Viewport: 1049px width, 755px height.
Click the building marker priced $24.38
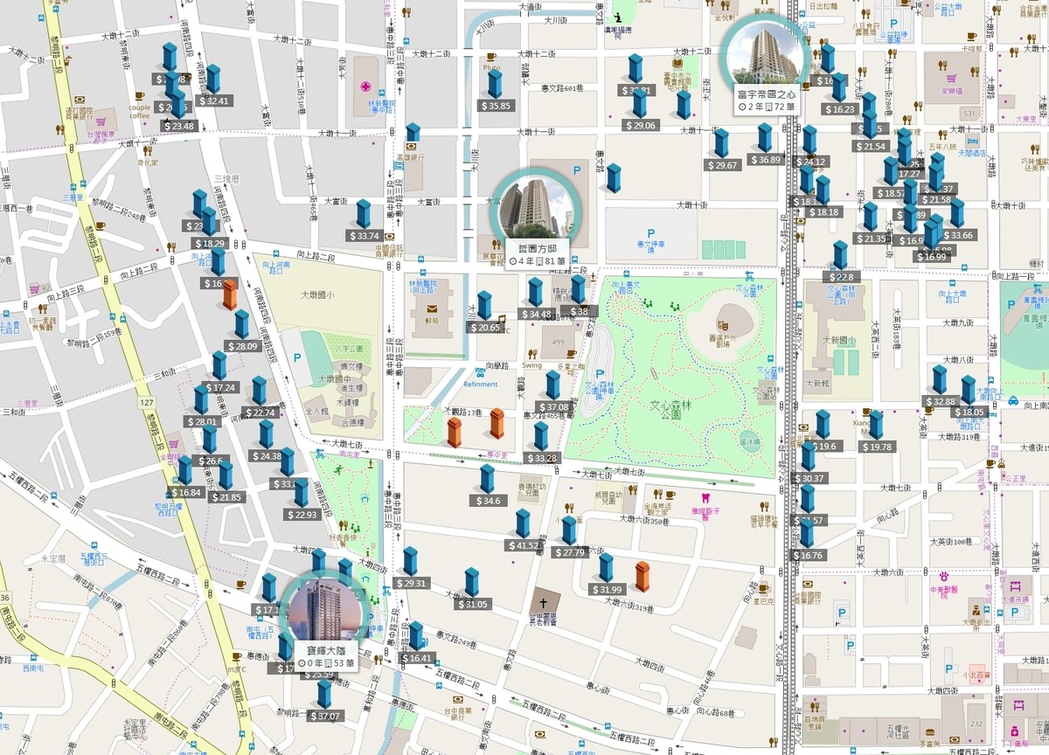[x=266, y=434]
